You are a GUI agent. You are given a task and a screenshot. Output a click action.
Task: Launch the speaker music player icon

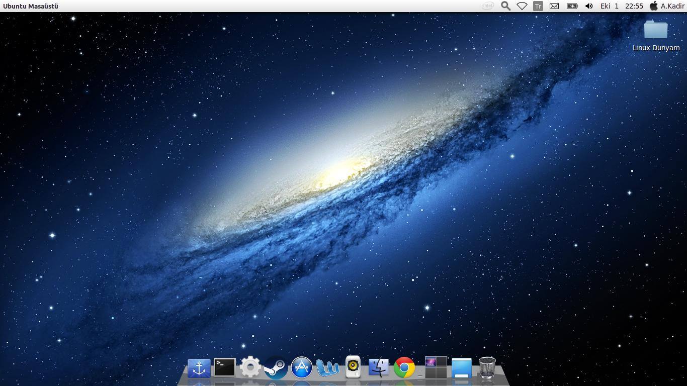pos(353,367)
